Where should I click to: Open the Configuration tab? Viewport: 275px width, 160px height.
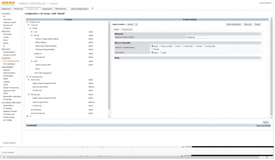[32, 9]
